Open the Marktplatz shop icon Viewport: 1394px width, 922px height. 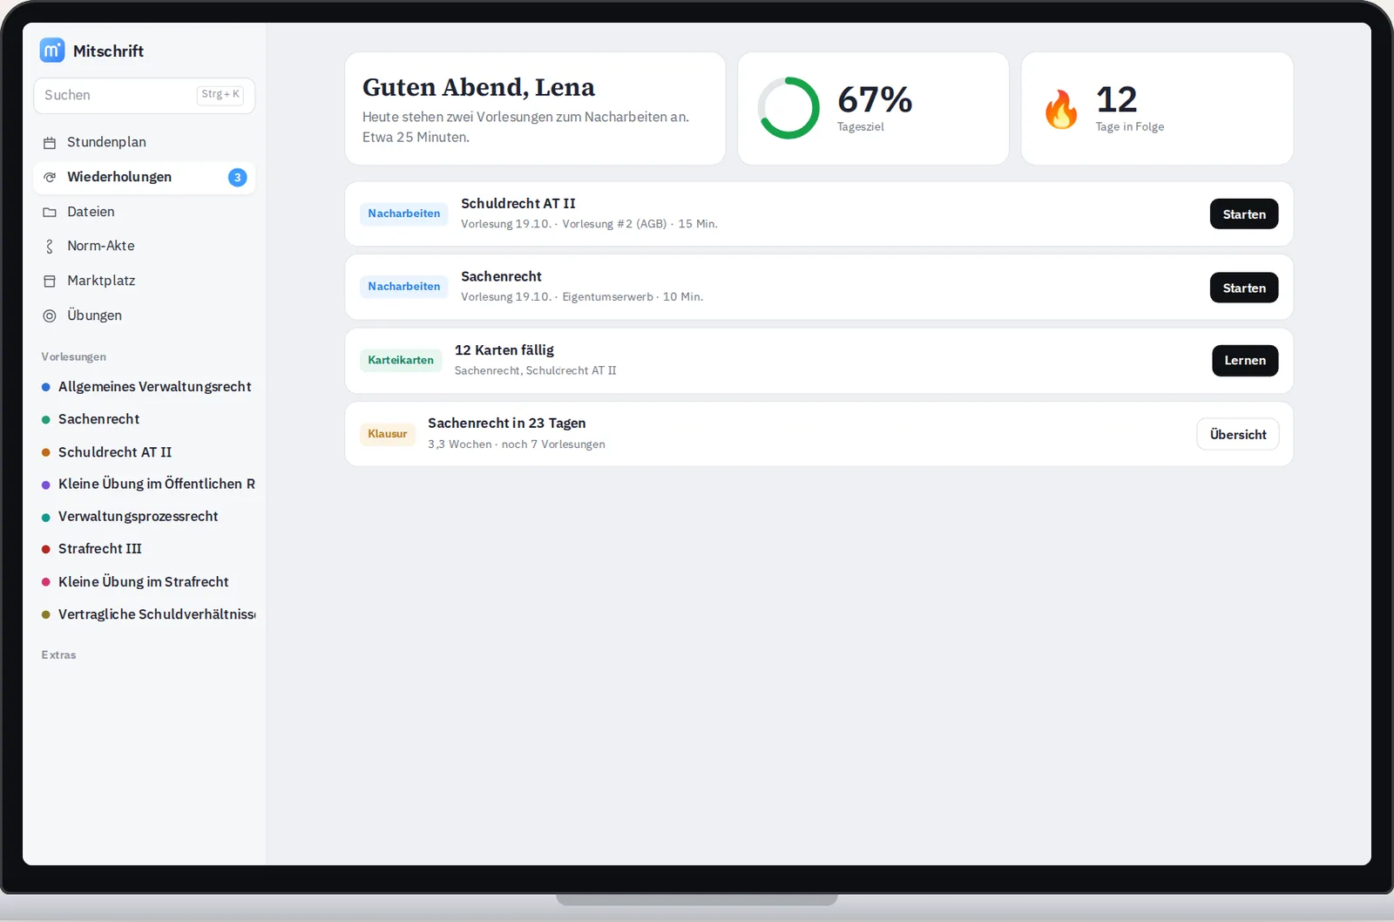[x=50, y=281]
